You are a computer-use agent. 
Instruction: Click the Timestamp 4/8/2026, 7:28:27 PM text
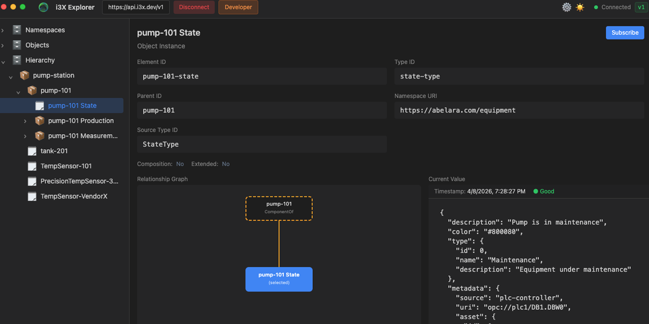click(480, 191)
